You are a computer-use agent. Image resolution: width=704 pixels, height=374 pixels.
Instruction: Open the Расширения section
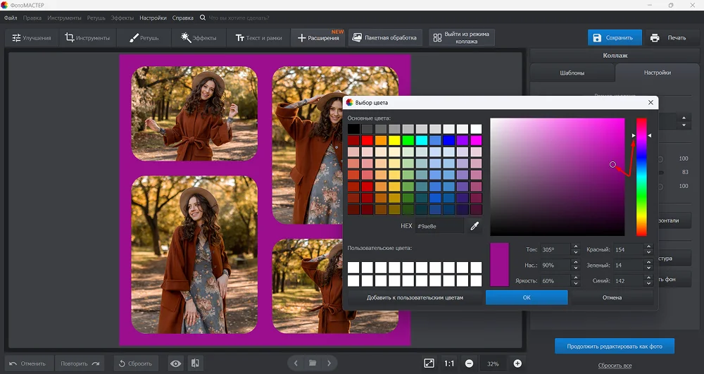click(x=318, y=38)
